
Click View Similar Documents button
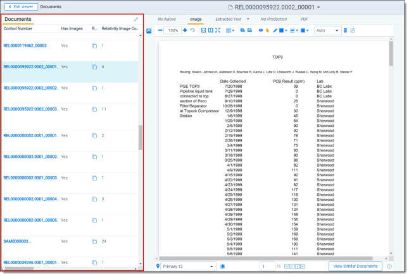click(x=355, y=267)
